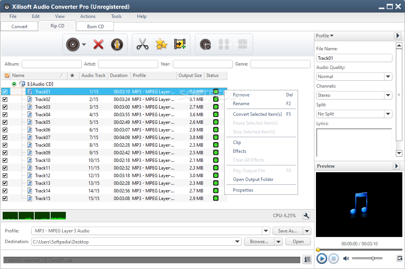Open the Save As dropdown arrow
The width and height of the screenshot is (405, 269).
[x=307, y=231]
